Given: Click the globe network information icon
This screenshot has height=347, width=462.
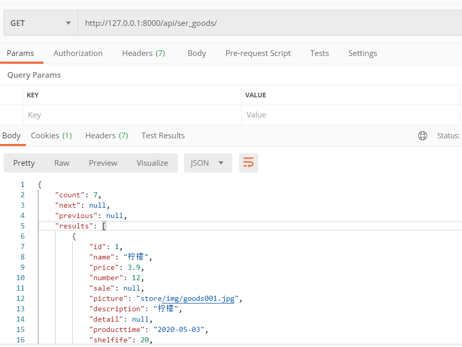Looking at the screenshot, I should tap(423, 136).
